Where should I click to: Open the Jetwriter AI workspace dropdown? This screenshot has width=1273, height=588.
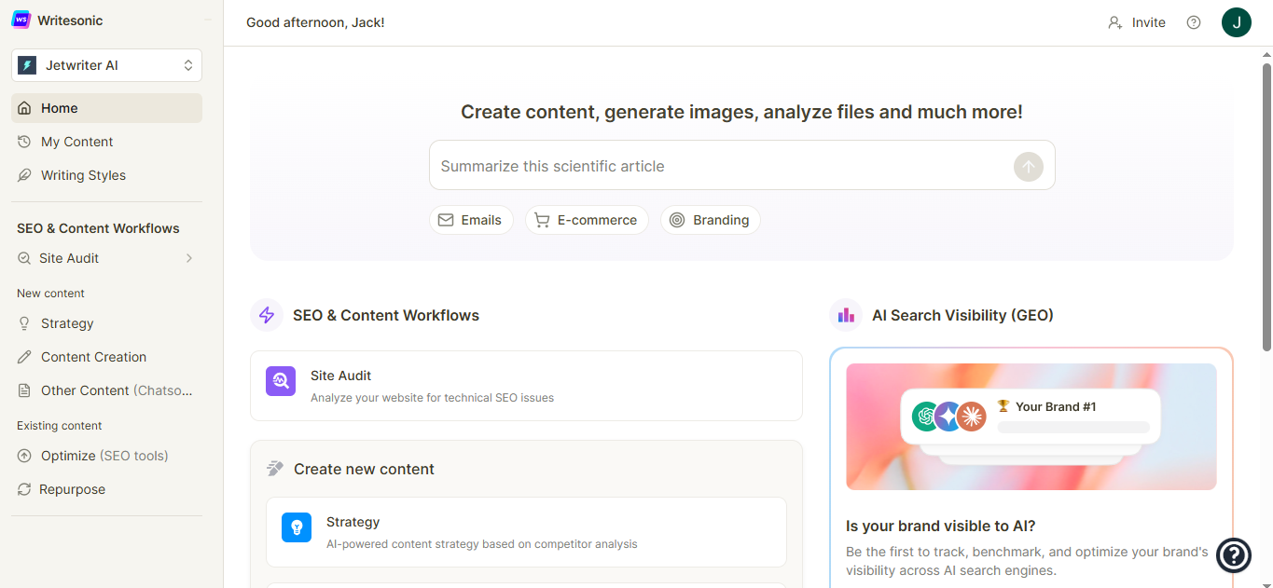(x=106, y=65)
